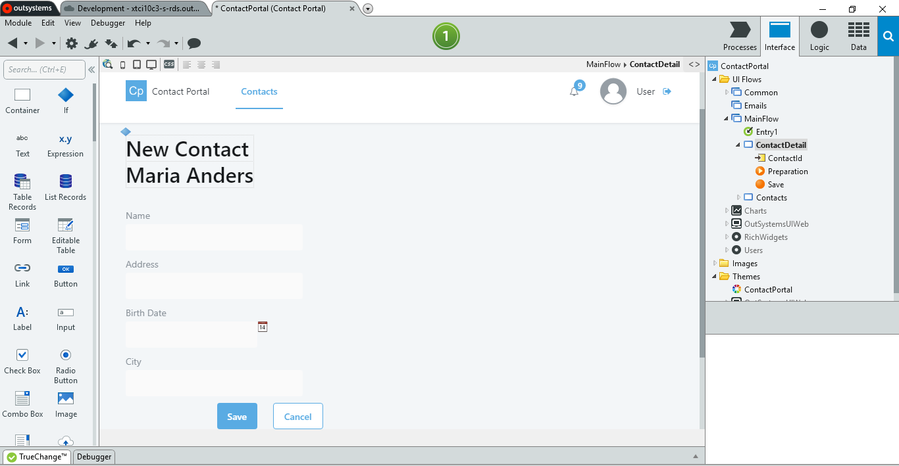
Task: Choose the Input widget
Action: point(66,318)
